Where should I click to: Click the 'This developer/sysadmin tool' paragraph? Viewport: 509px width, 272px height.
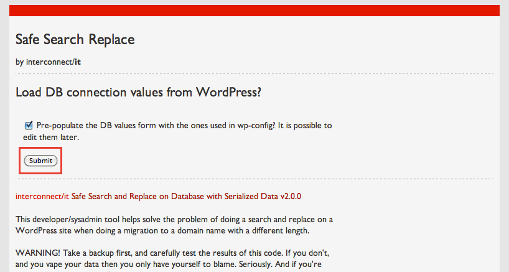174,225
